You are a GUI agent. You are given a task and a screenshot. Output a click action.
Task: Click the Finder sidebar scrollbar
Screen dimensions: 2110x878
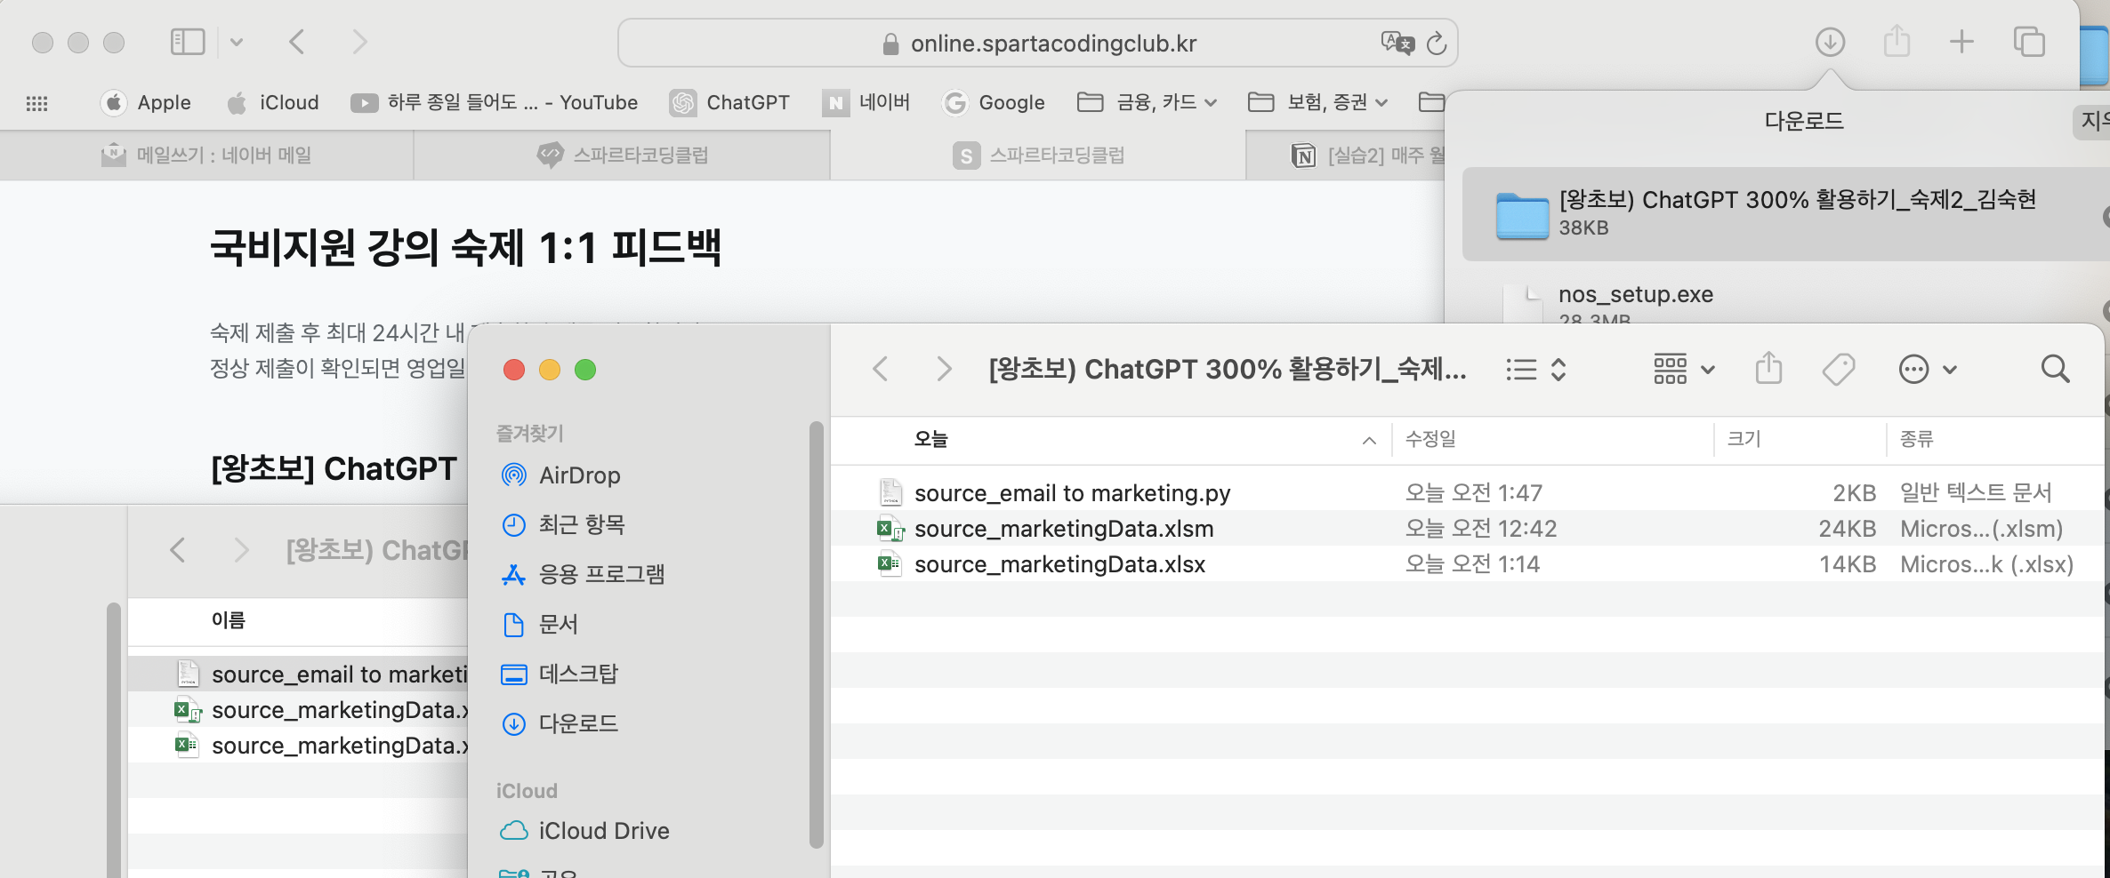817,635
